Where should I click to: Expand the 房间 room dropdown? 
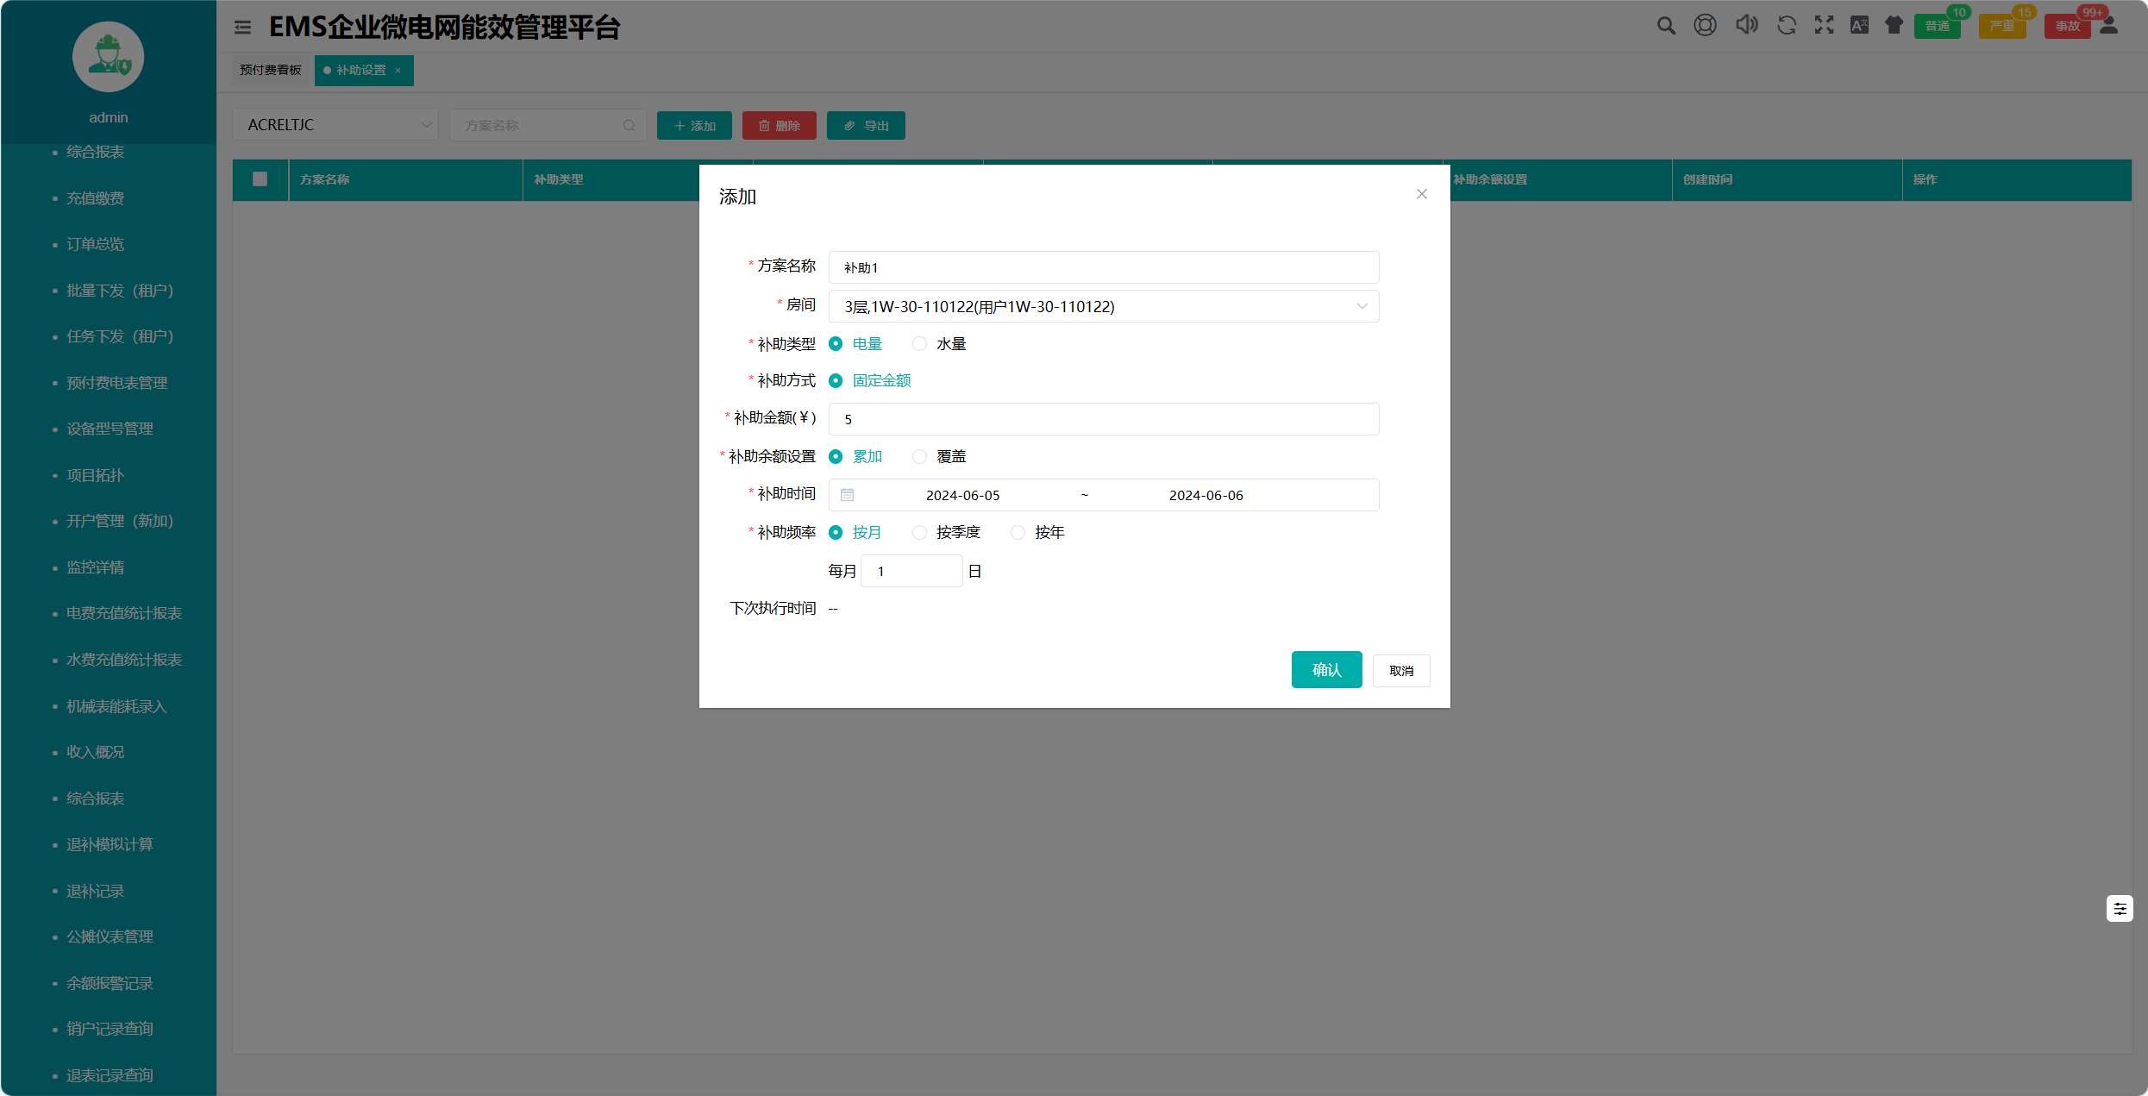(x=1103, y=306)
